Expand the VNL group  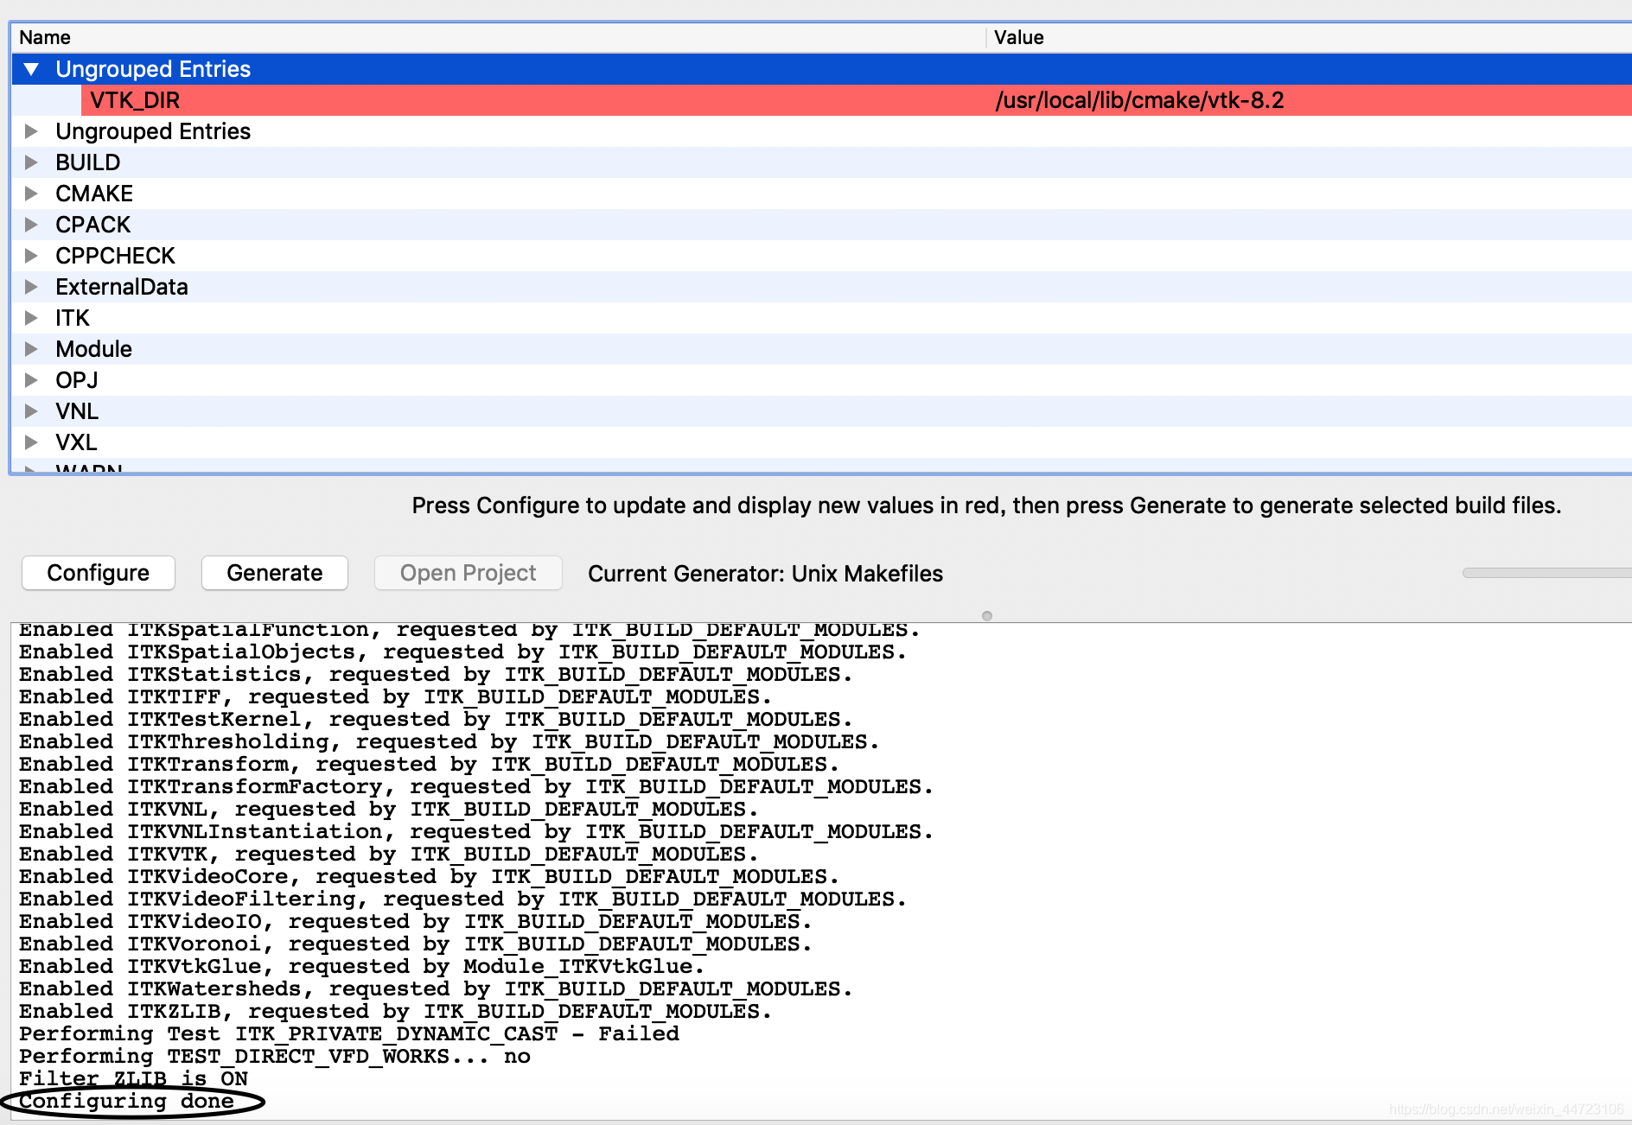coord(32,411)
